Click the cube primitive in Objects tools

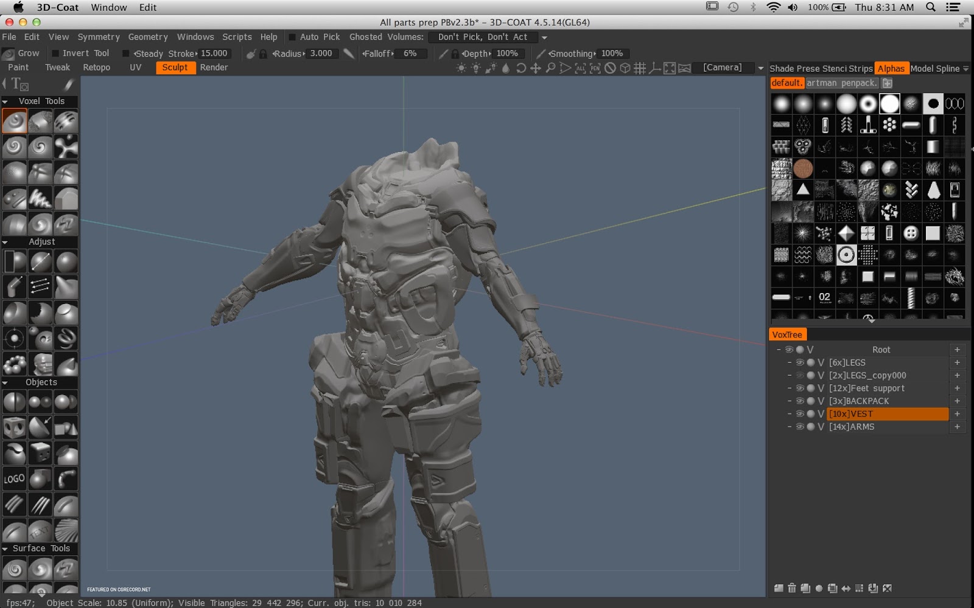click(x=14, y=428)
